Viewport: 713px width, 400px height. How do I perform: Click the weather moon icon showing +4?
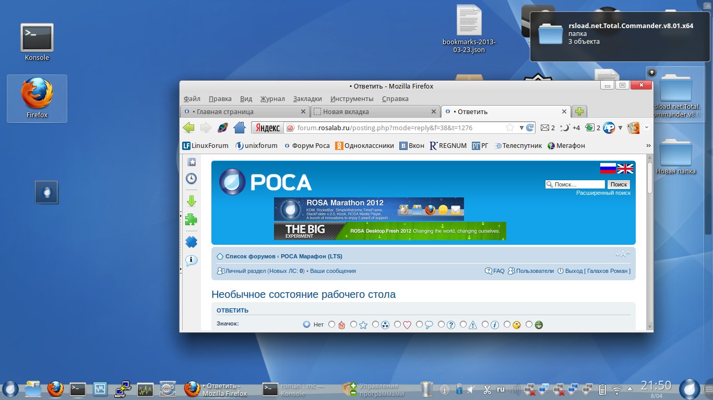click(565, 128)
